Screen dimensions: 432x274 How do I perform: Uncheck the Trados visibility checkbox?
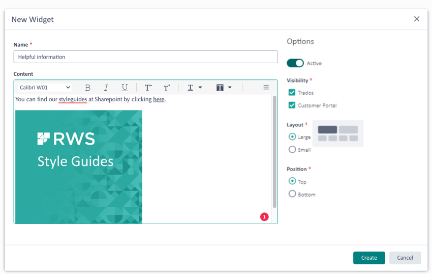(292, 93)
